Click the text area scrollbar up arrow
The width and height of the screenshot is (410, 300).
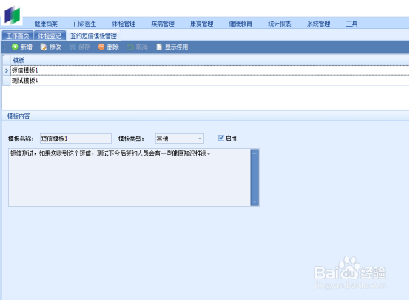(x=255, y=153)
